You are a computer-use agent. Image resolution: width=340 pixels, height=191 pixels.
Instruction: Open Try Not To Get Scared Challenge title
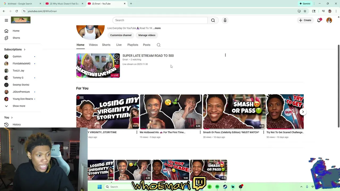(285, 132)
